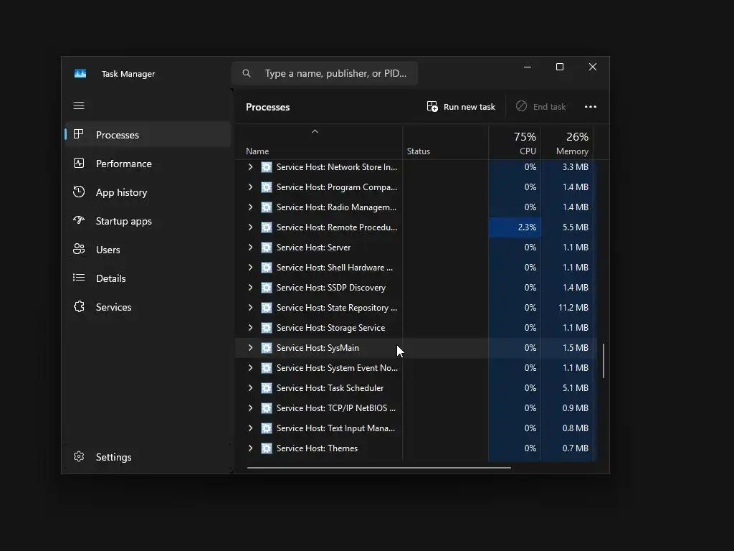The width and height of the screenshot is (734, 551).
Task: Select the Service Host: SSDP Discovery text
Action: [330, 288]
